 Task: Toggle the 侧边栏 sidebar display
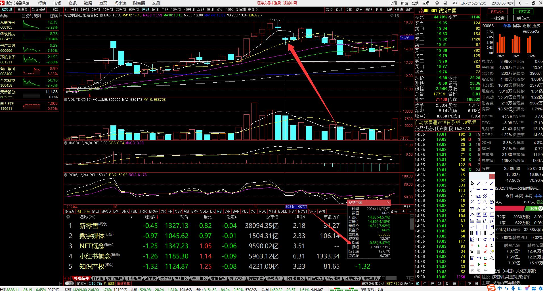point(406,283)
